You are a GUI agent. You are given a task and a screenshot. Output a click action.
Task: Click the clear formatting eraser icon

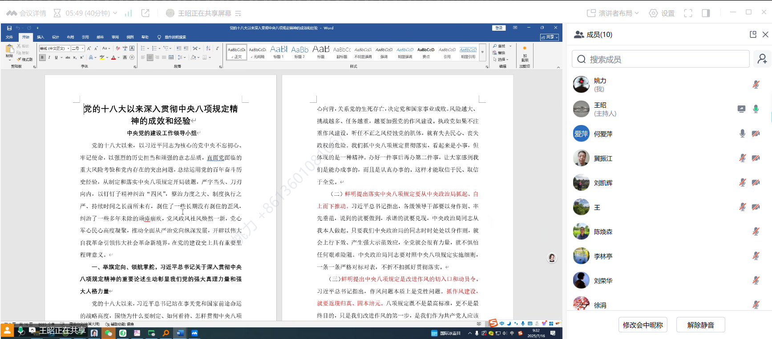[118, 48]
